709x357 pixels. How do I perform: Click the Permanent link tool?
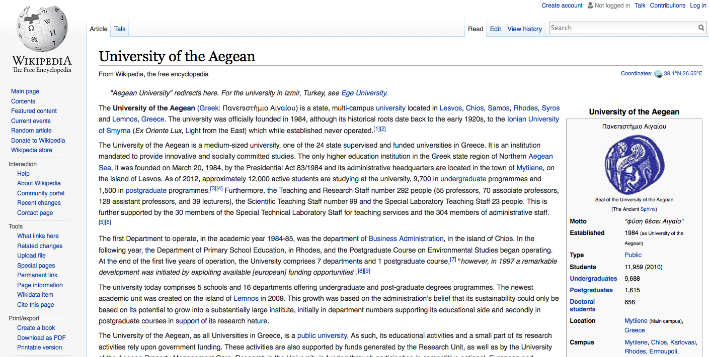tap(37, 275)
